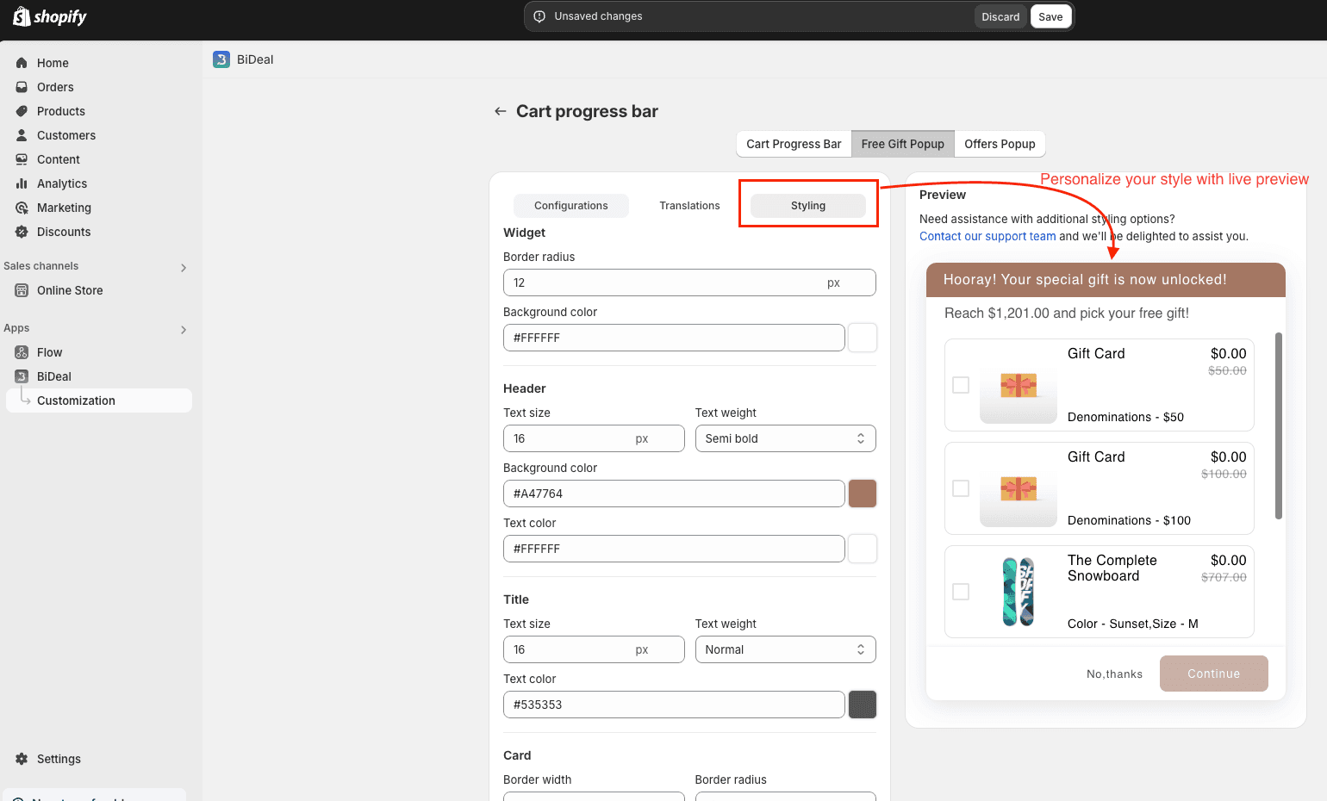Discard the unsaved changes
1327x801 pixels.
point(1000,16)
